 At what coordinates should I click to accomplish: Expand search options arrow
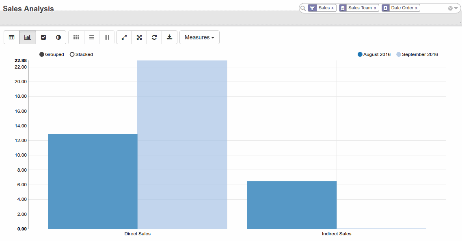point(456,8)
